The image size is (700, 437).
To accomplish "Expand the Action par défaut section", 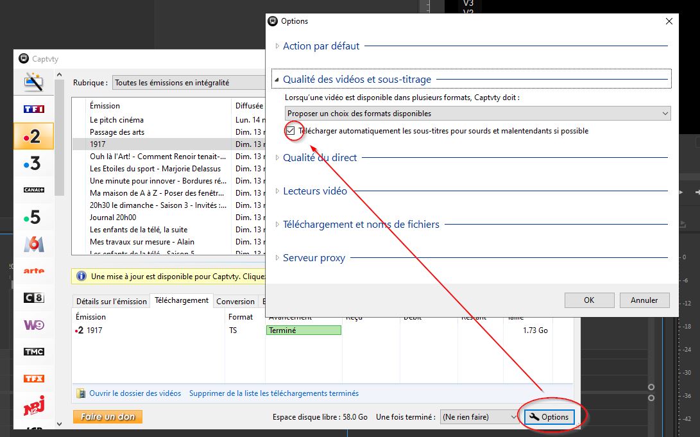I will 321,46.
